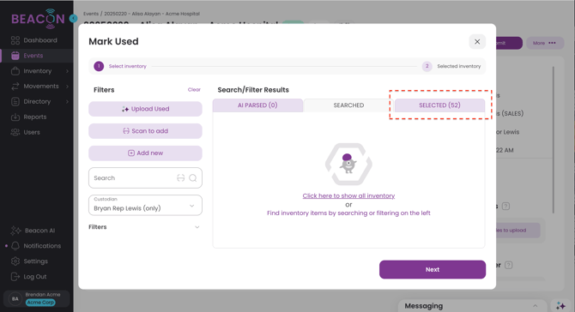Click the barcode scan icon in Search field
This screenshot has height=312, width=575.
tap(181, 178)
